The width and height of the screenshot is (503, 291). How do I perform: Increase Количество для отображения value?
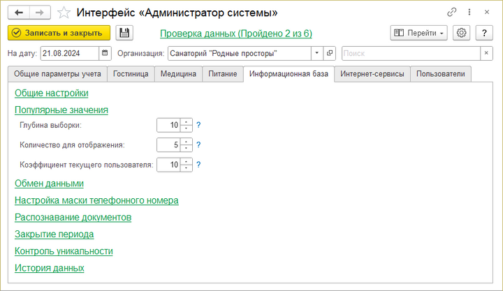[187, 142]
